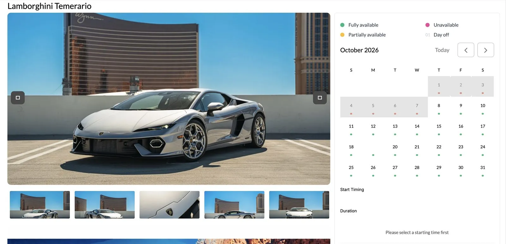Screen dimensions: 506x244
Task: Select October 30
Action: coord(461,169)
